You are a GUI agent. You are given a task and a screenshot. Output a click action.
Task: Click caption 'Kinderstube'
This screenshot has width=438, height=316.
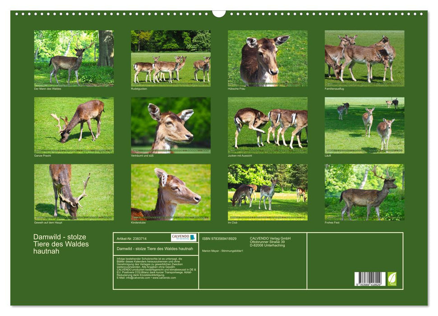[138, 223]
